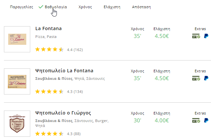Open the Ψητοπωλείο La Fontana title link

64,71
